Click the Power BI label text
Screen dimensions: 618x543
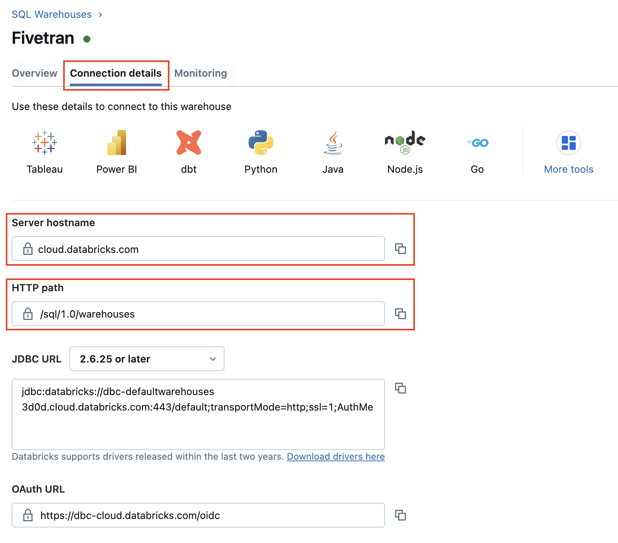(x=117, y=169)
